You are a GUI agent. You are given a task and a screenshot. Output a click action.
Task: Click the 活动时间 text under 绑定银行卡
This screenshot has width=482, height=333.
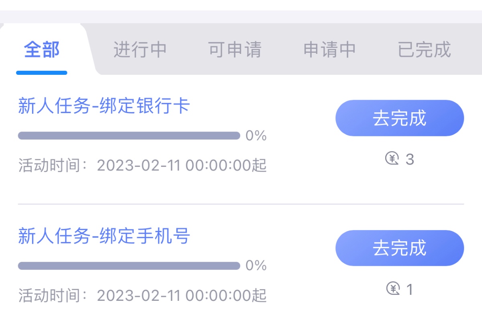143,165
